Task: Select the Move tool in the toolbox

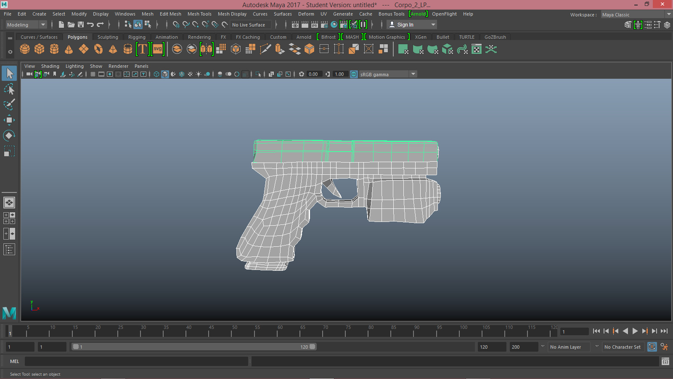Action: pyautogui.click(x=9, y=120)
